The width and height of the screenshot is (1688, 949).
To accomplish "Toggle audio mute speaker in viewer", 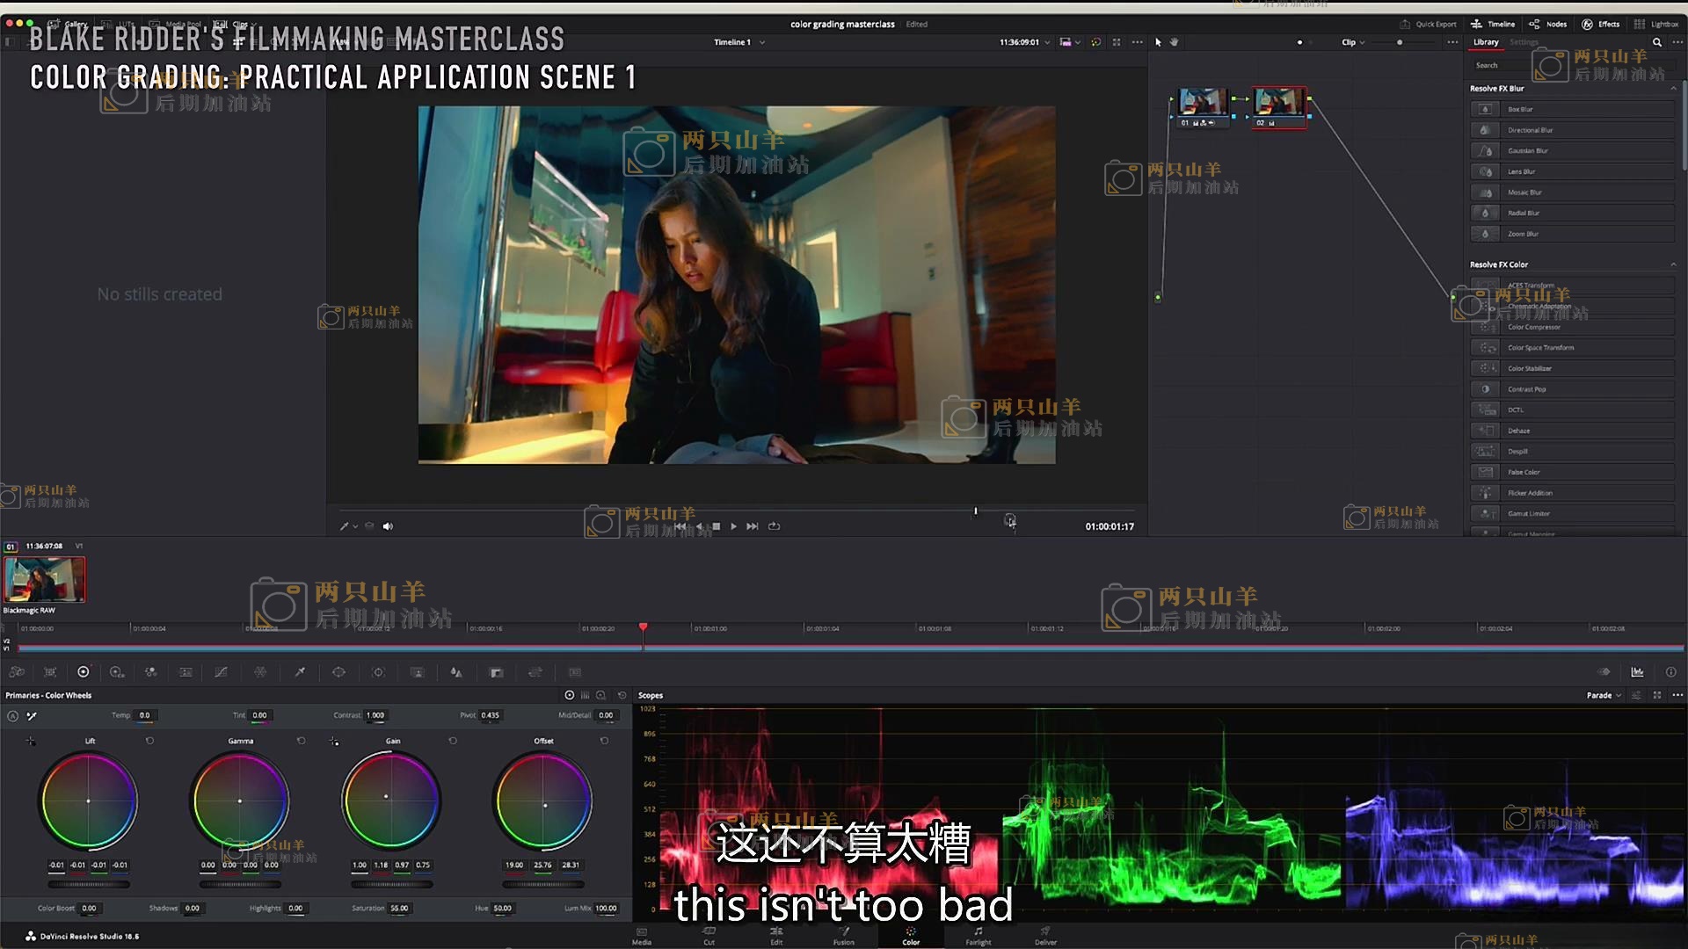I will click(388, 526).
